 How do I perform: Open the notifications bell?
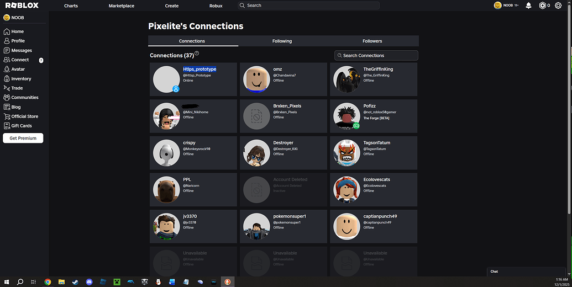528,6
